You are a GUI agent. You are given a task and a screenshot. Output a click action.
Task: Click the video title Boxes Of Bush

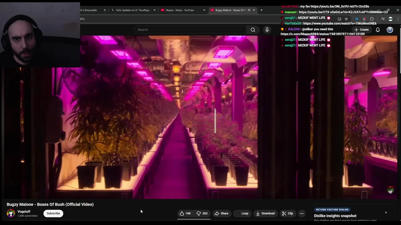[x=50, y=204]
